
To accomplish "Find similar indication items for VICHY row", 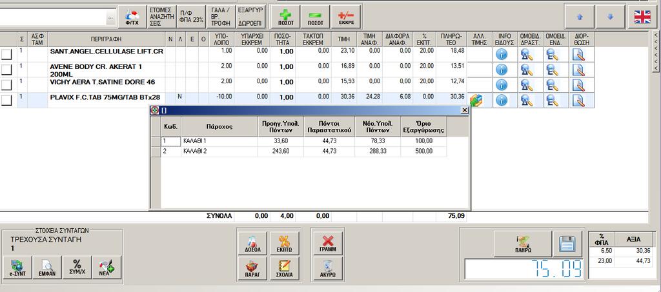I will 553,85.
